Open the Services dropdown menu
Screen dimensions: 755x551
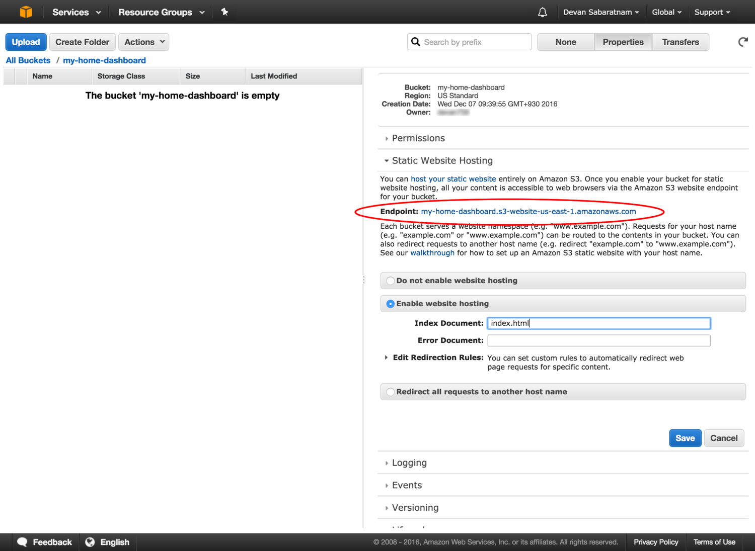pos(77,12)
